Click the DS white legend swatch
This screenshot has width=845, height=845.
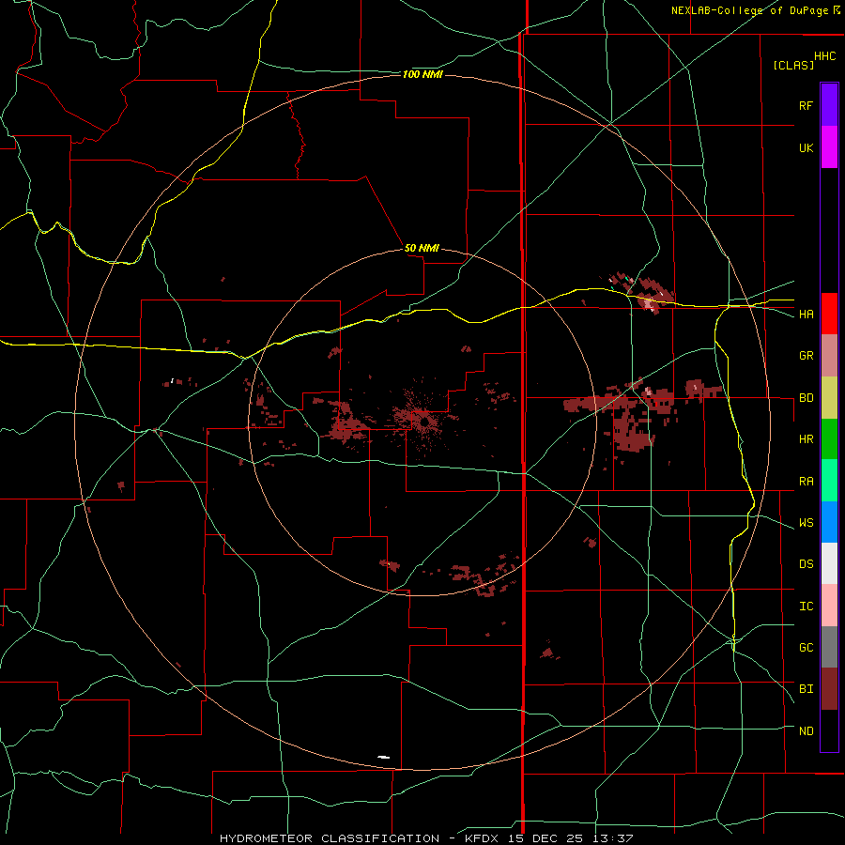pos(829,563)
